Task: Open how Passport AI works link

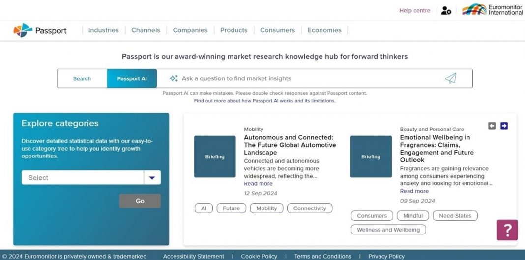Action: point(264,101)
